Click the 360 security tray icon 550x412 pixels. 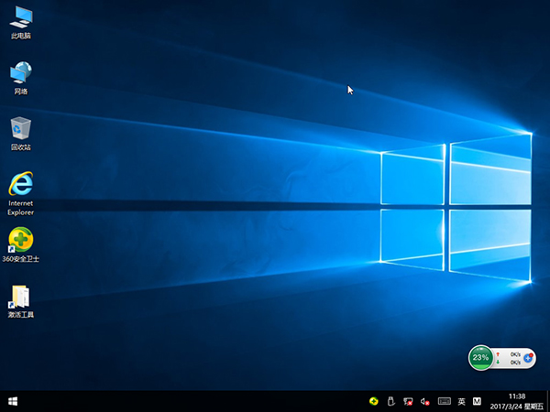coord(373,401)
